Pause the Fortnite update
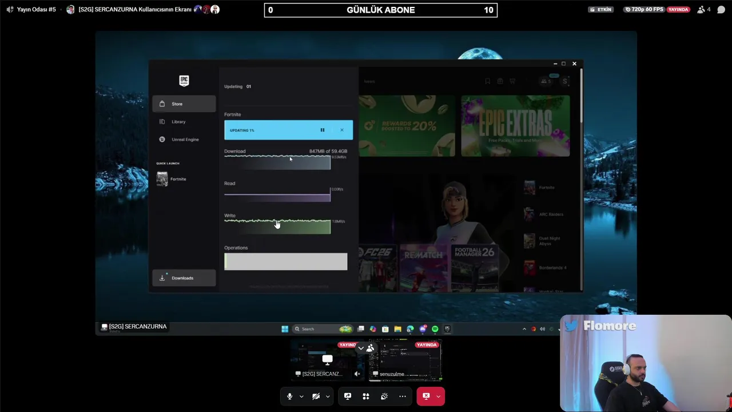 point(323,130)
